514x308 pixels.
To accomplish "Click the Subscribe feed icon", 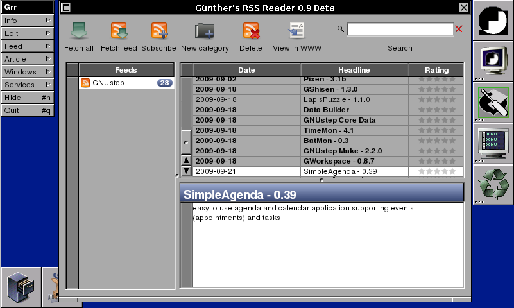I will pyautogui.click(x=158, y=31).
